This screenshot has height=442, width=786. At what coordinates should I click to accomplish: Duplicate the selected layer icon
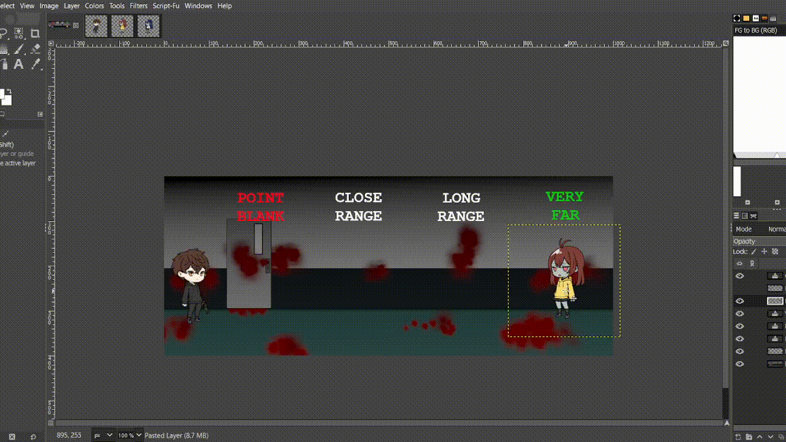point(781,436)
